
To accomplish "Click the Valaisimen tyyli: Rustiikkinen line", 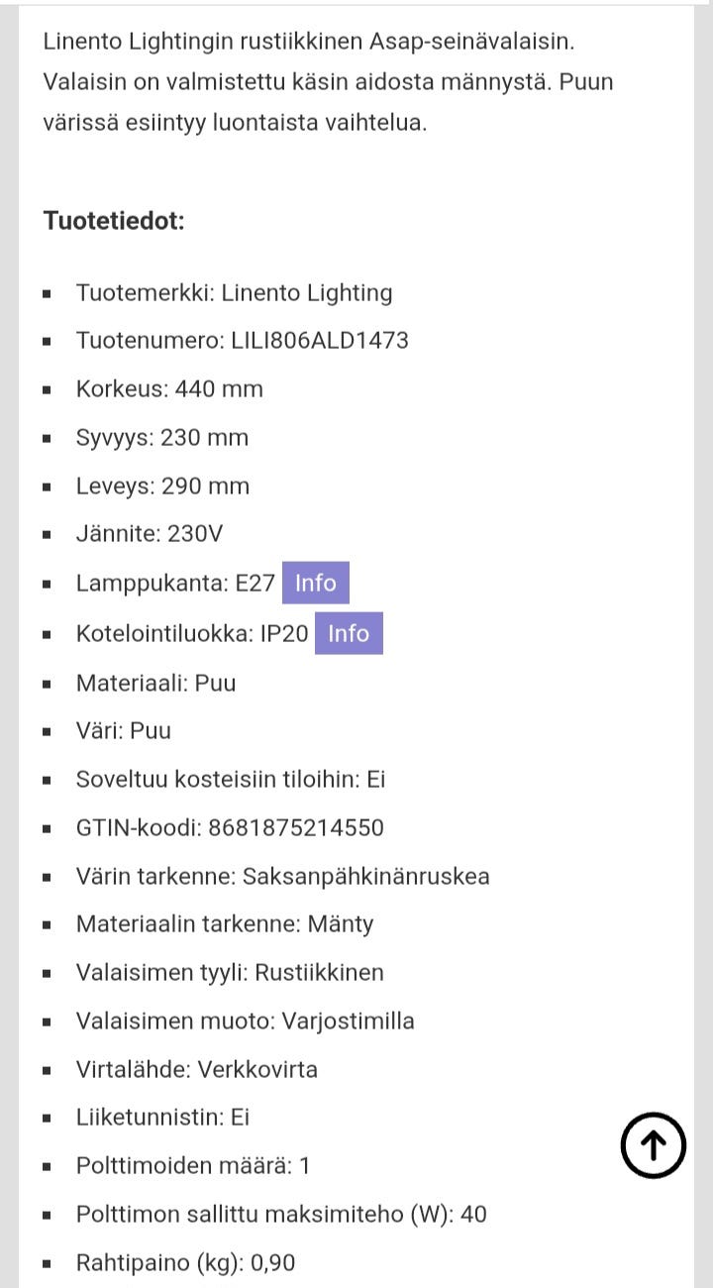I will click(230, 973).
